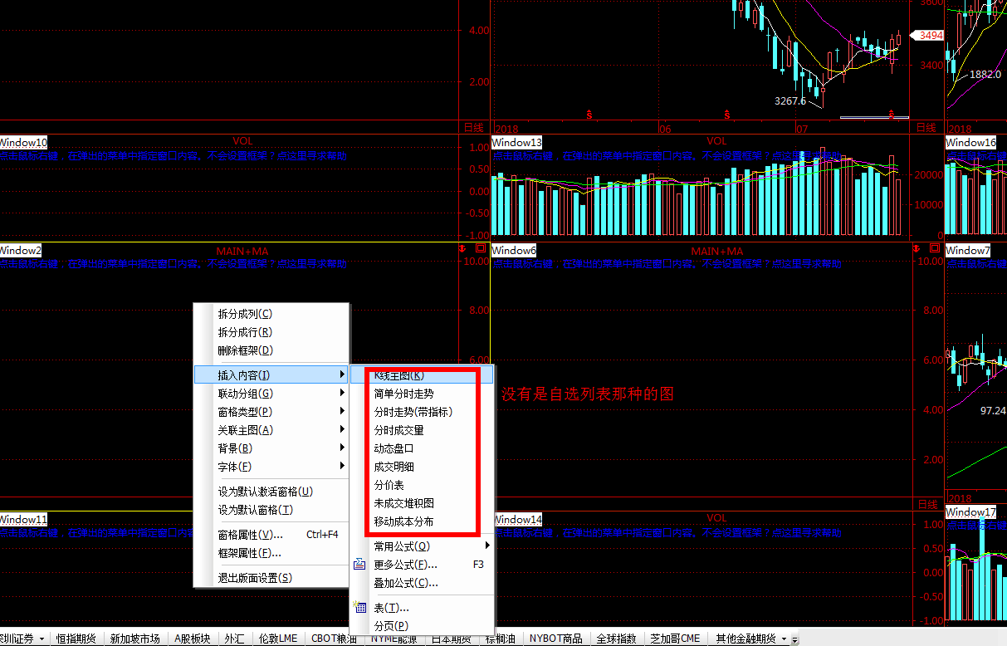Switch to the 棕榈油 tab
This screenshot has height=646, width=1007.
click(x=501, y=639)
